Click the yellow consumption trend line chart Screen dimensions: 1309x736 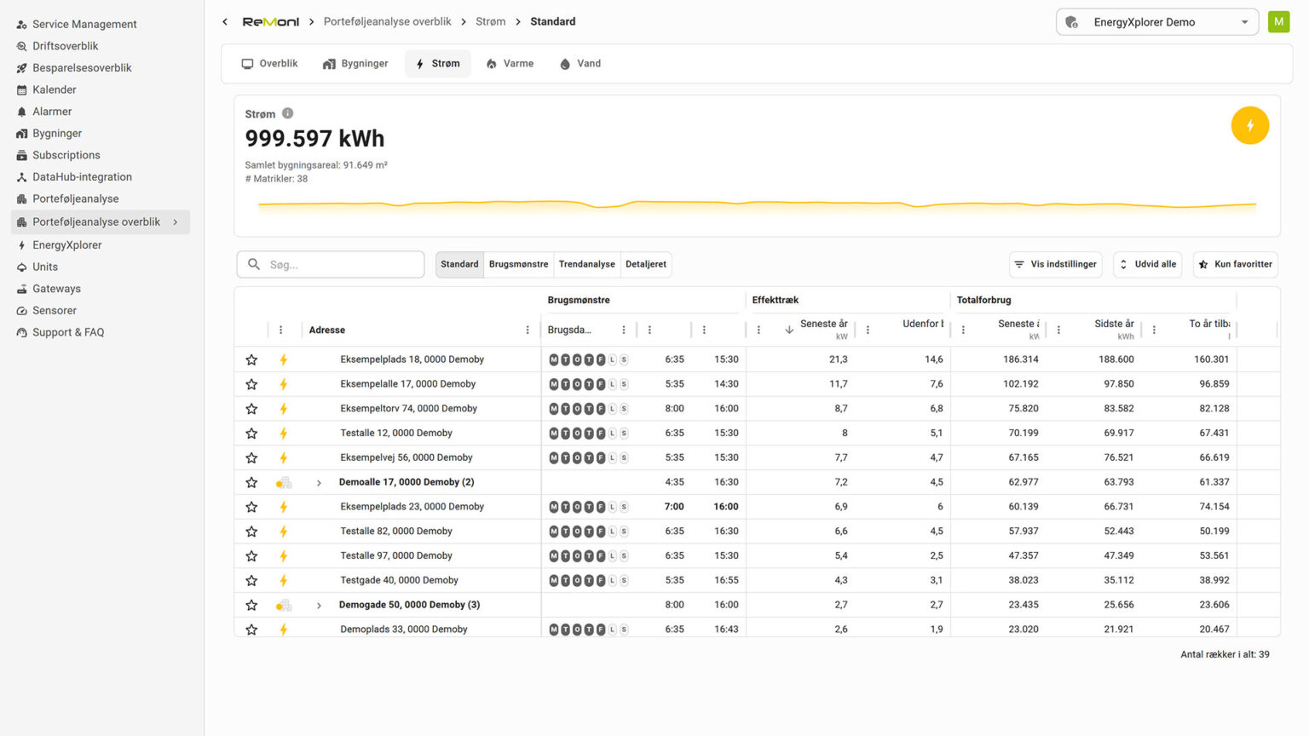(757, 204)
